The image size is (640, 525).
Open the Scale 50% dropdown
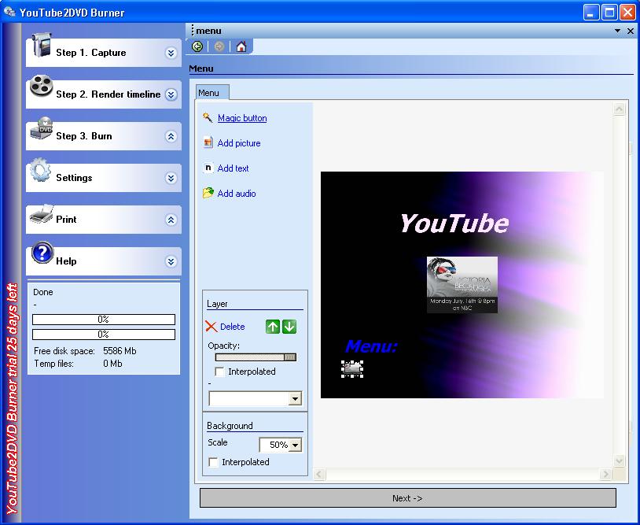click(295, 445)
